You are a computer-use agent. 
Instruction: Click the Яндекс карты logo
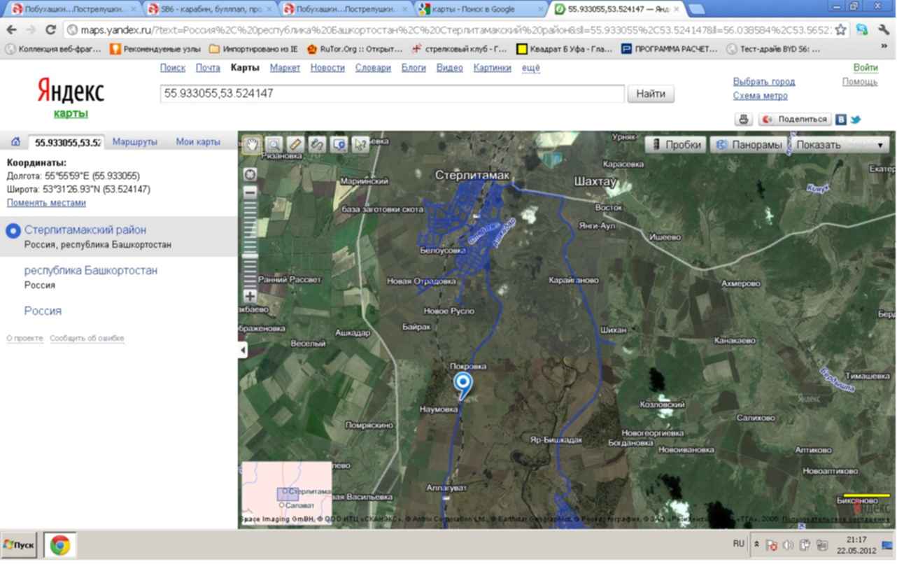point(70,97)
